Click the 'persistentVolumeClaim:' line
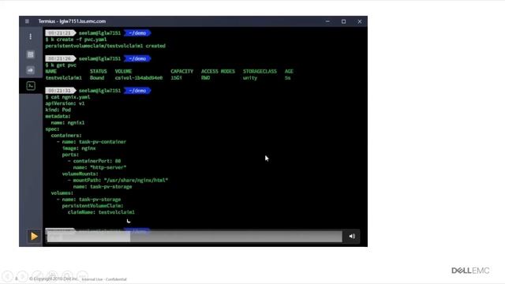The width and height of the screenshot is (505, 284). click(93, 206)
